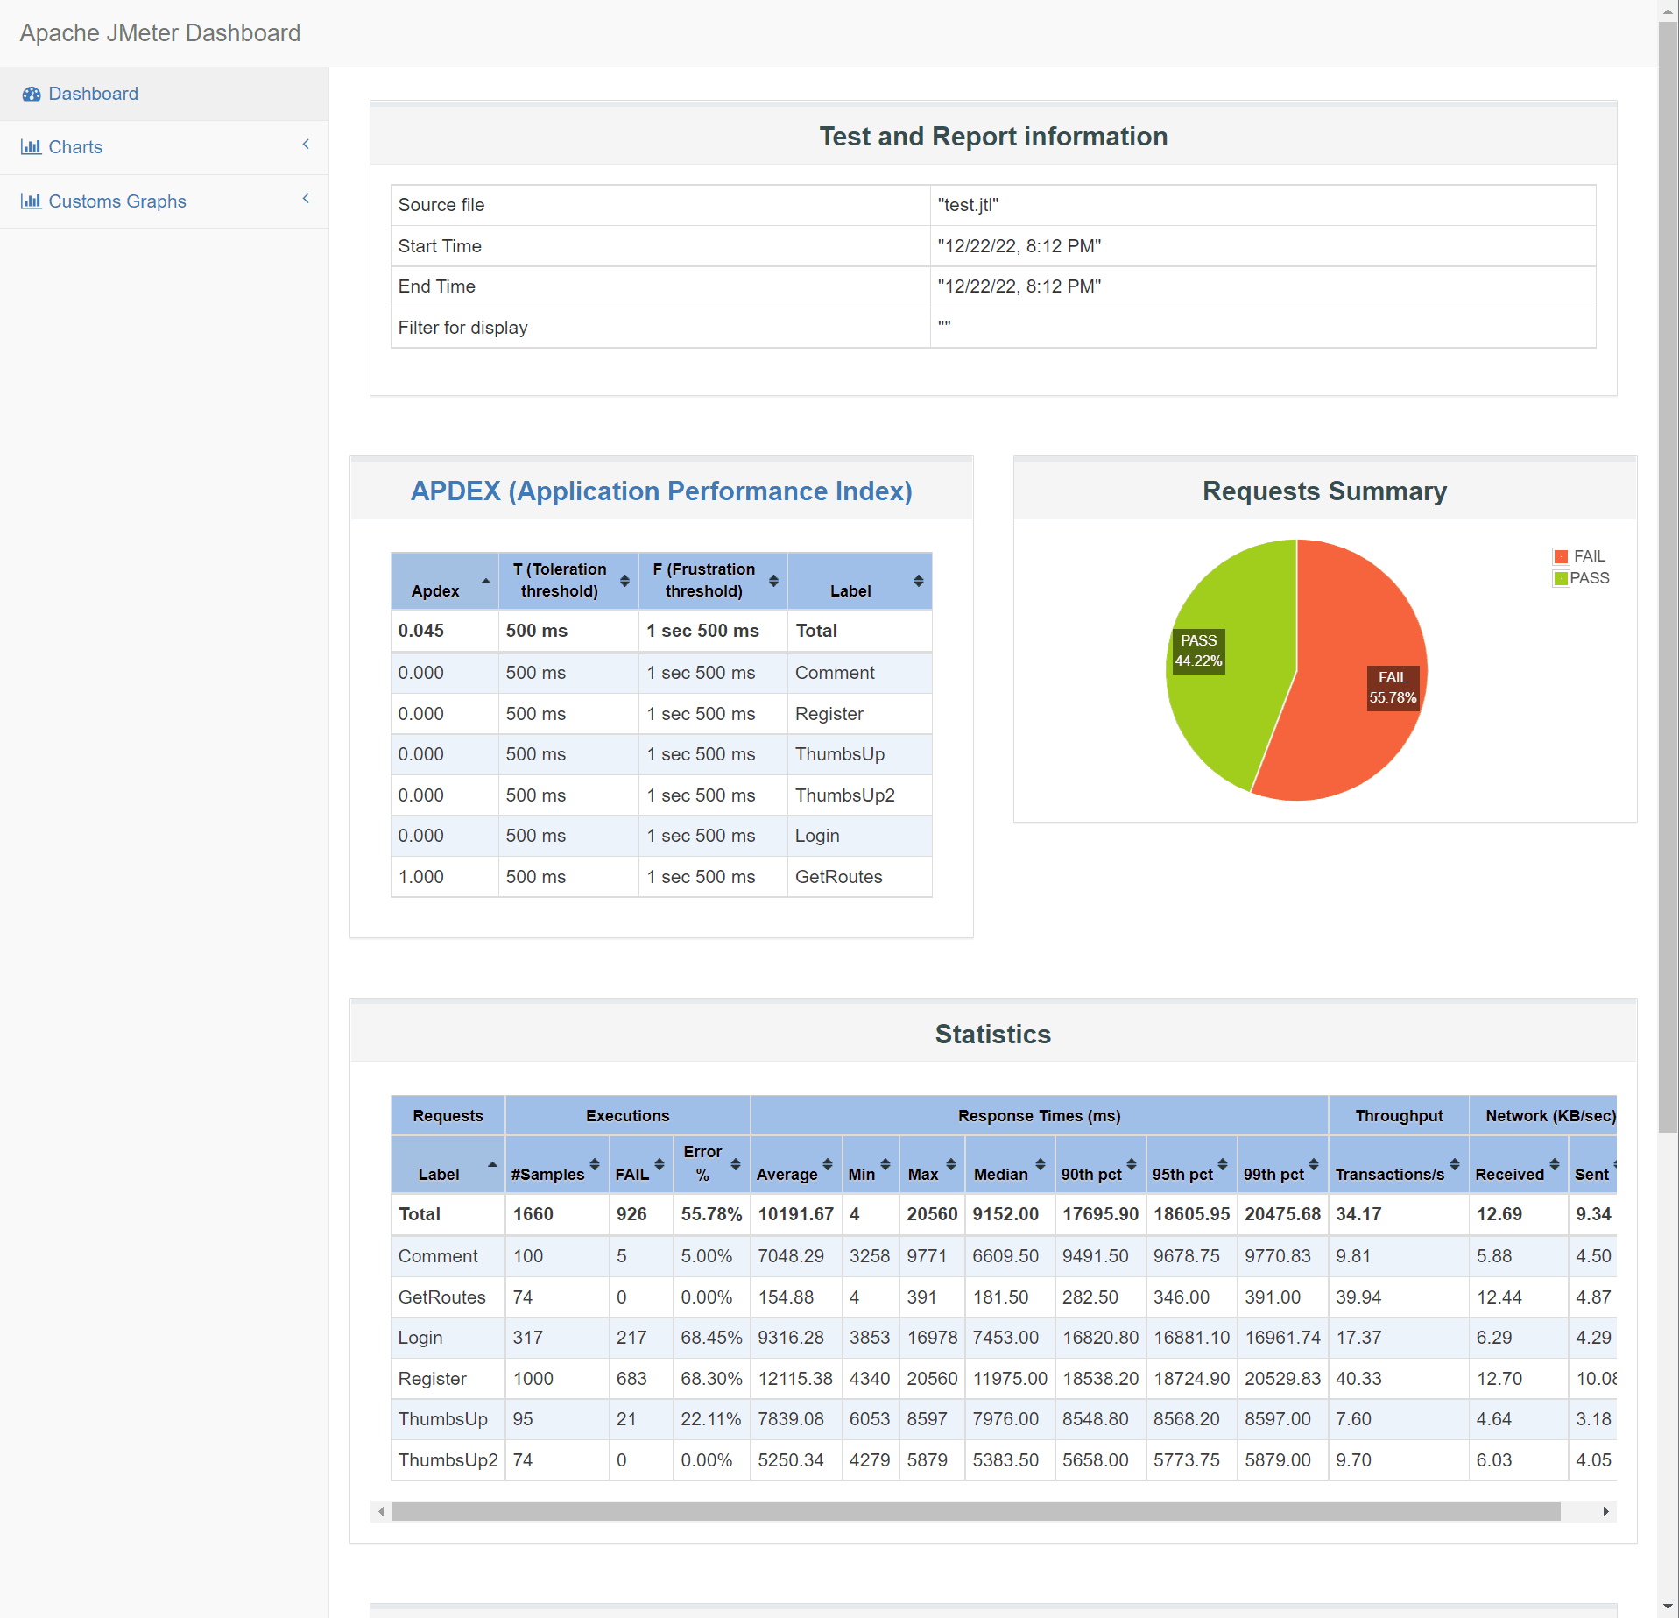Sort Statistics by Label sort arrow
The image size is (1679, 1618).
[x=492, y=1164]
